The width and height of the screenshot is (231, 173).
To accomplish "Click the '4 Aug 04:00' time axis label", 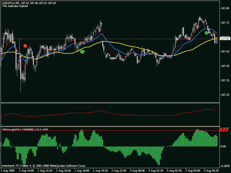I will coord(193,171).
